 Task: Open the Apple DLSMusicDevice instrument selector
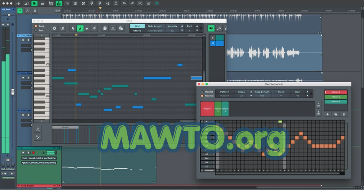(x=39, y=163)
